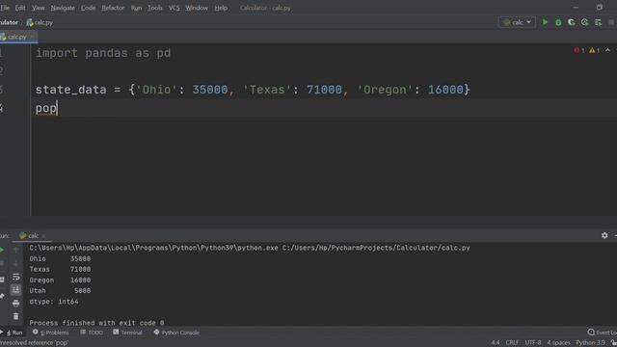Change UTF-8 file encoding in status bar
617x347 pixels.
point(533,343)
